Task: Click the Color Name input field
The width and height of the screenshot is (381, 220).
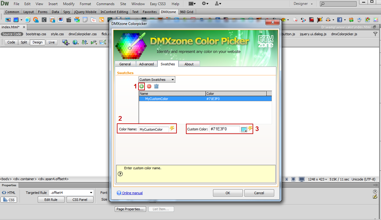Action: tap(154, 129)
